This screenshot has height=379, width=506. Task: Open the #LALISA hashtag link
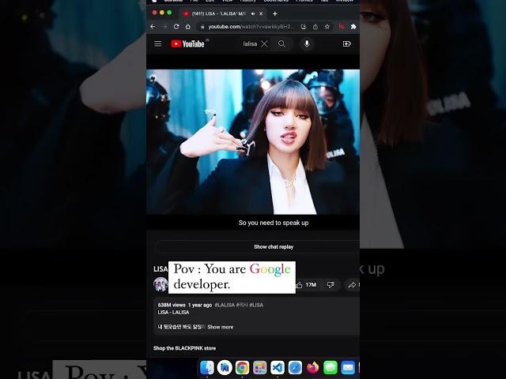(225, 305)
